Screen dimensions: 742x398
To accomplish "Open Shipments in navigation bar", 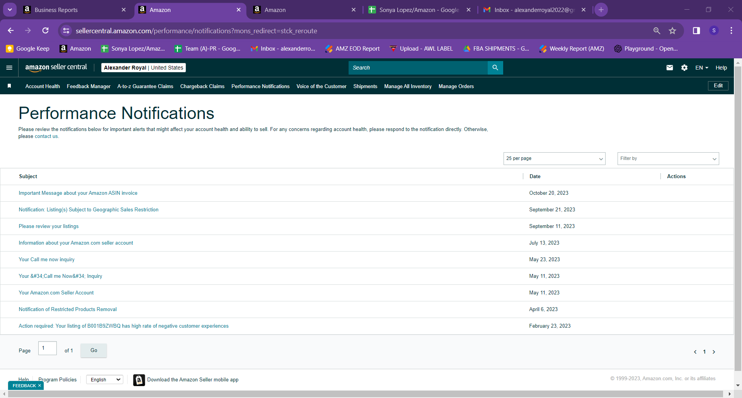I will pos(365,86).
